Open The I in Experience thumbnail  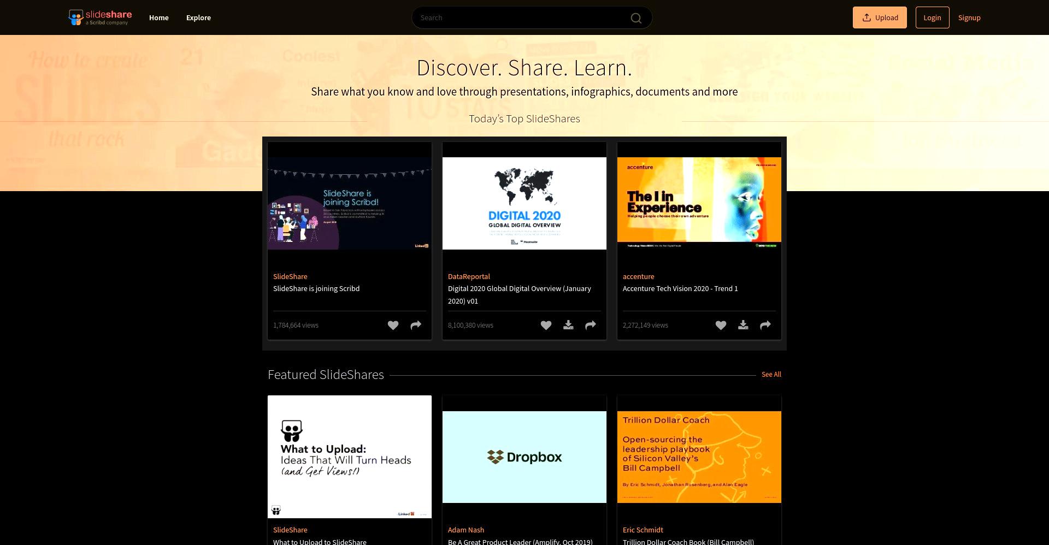tap(699, 203)
